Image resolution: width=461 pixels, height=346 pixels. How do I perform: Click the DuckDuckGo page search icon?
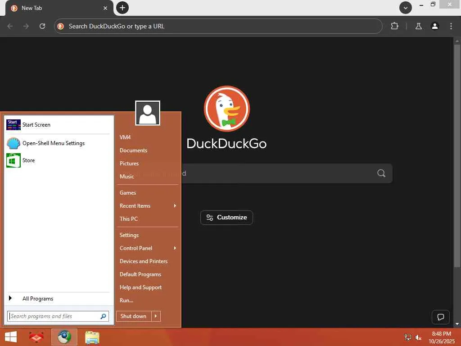click(x=381, y=173)
